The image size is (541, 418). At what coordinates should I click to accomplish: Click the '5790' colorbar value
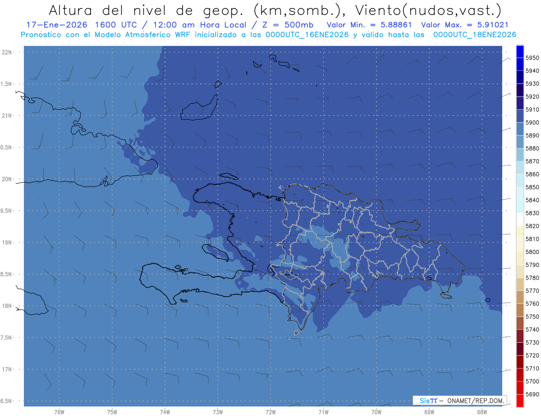click(x=532, y=265)
